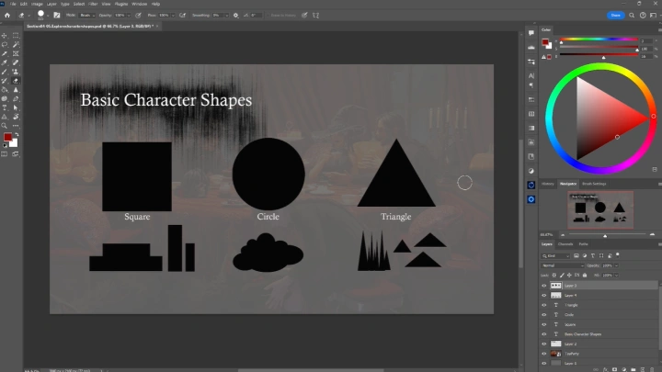
Task: Switch to the Paths tab
Action: (583, 244)
